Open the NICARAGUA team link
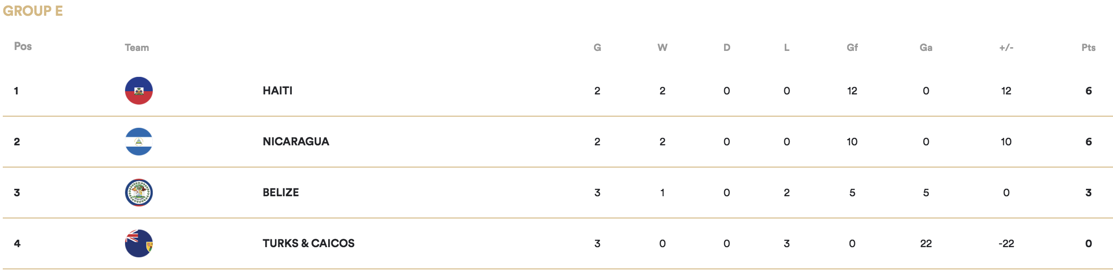The width and height of the screenshot is (1113, 274). click(296, 142)
